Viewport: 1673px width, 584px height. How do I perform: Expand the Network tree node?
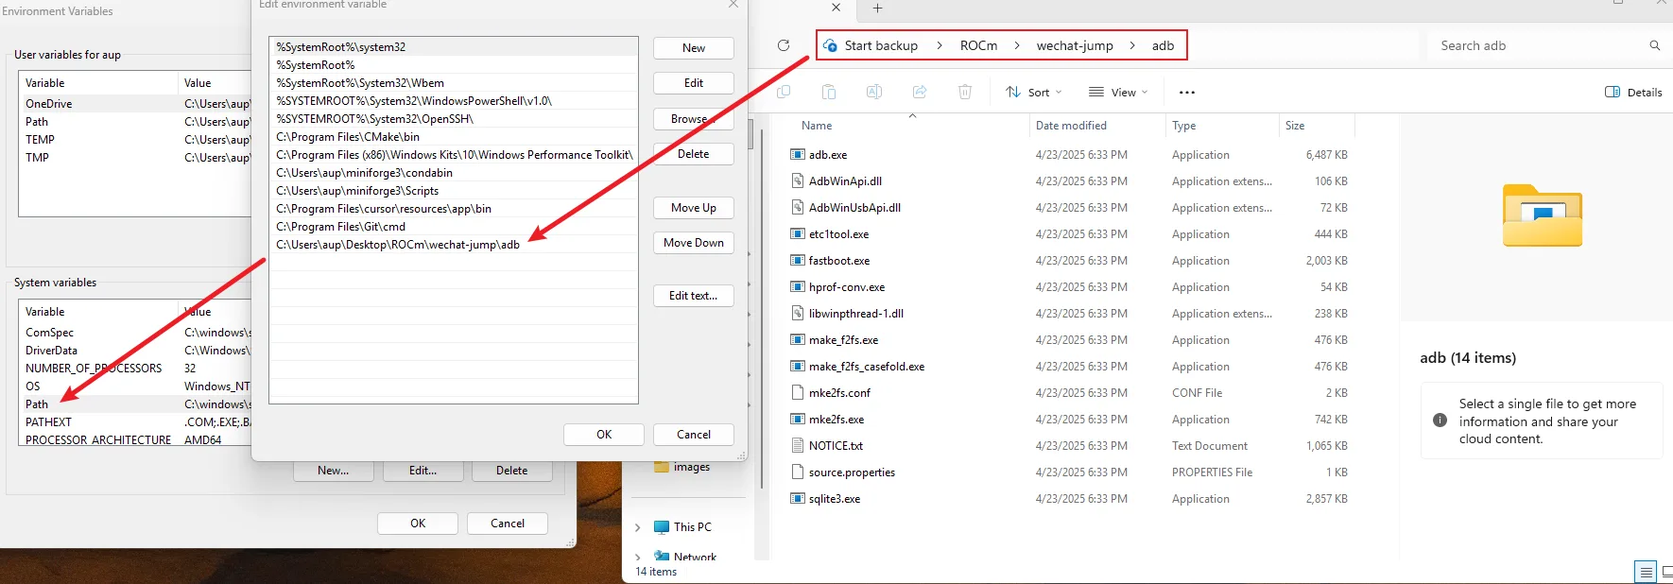tap(638, 557)
